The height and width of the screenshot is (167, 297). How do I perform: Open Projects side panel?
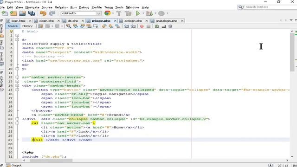[2, 30]
